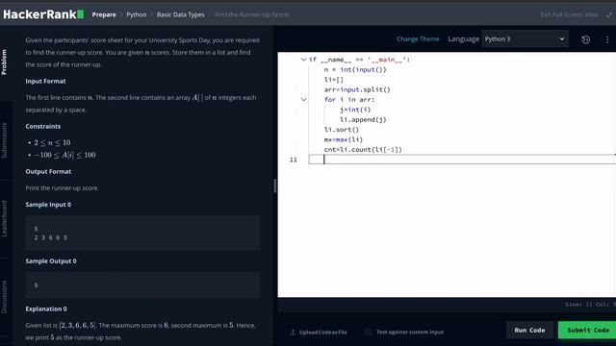The image size is (616, 346).
Task: Open the Problem side tab
Action: [4, 62]
